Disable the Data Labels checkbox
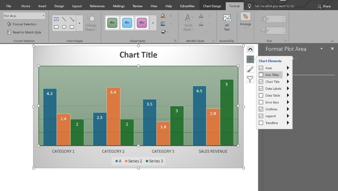The height and width of the screenshot is (191, 338). tap(261, 88)
